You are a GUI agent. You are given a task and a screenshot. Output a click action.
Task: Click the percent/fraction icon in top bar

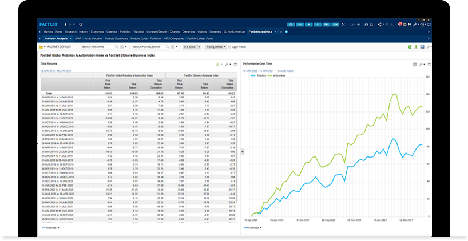pyautogui.click(x=343, y=25)
